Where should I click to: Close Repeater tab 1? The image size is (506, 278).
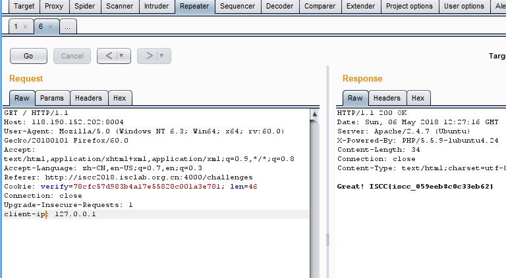pyautogui.click(x=25, y=27)
